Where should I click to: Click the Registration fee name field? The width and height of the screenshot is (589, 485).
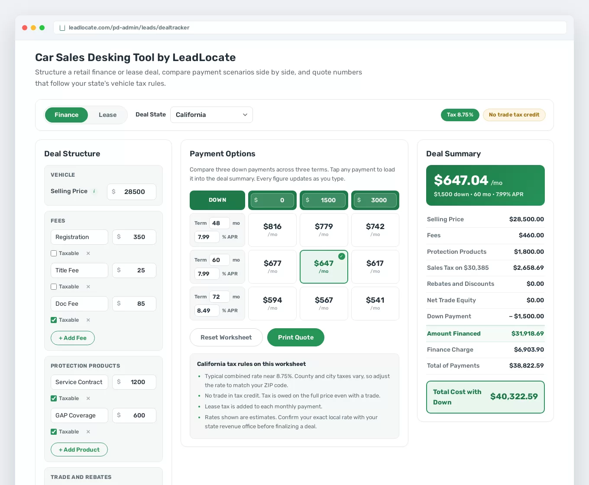79,237
